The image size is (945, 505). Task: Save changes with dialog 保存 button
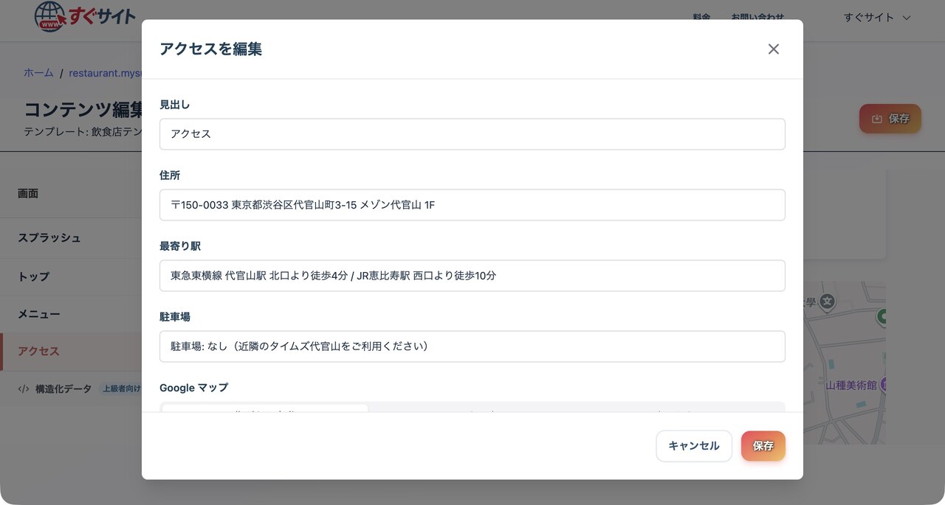click(x=763, y=446)
